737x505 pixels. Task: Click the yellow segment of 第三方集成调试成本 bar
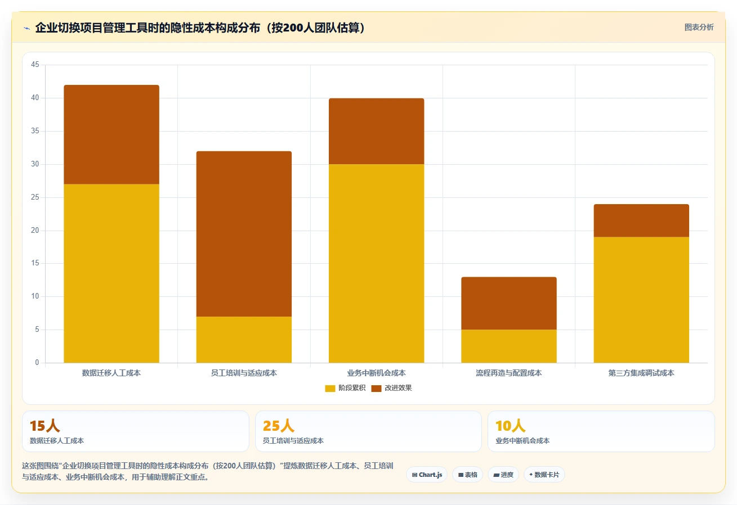(x=641, y=300)
